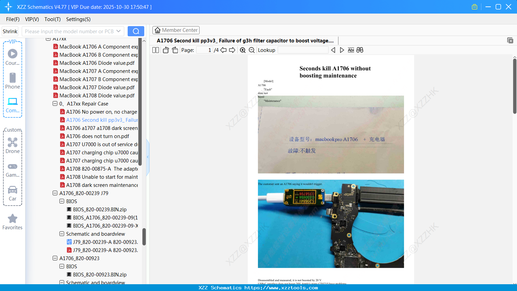The height and width of the screenshot is (291, 517).
Task: Find the next lookup match
Action: 342,50
